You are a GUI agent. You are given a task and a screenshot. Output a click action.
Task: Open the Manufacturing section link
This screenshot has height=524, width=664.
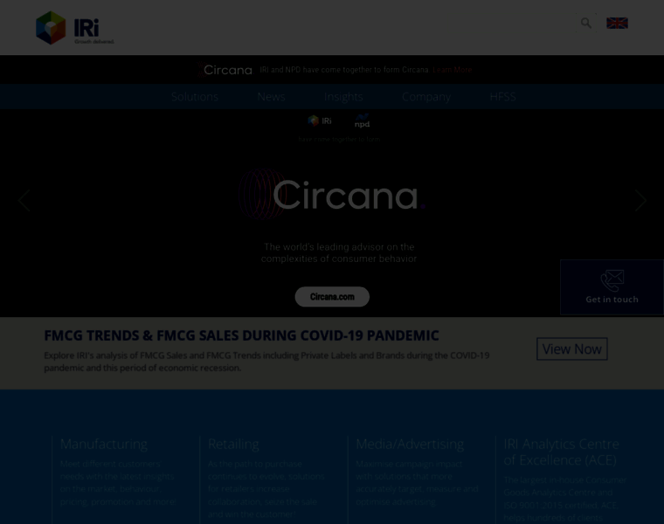coord(104,444)
